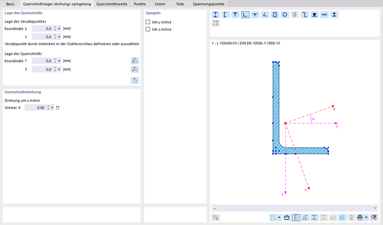Open flyout arrow beside Querschnitt Y field
This screenshot has height=225, width=383.
pyautogui.click(x=59, y=61)
